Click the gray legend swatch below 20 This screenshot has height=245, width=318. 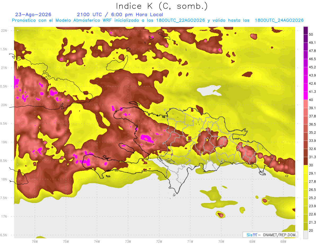[306, 234]
